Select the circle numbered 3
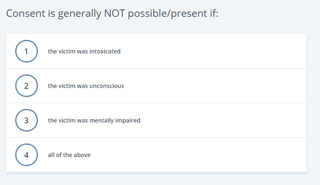The height and width of the screenshot is (185, 320). (26, 120)
